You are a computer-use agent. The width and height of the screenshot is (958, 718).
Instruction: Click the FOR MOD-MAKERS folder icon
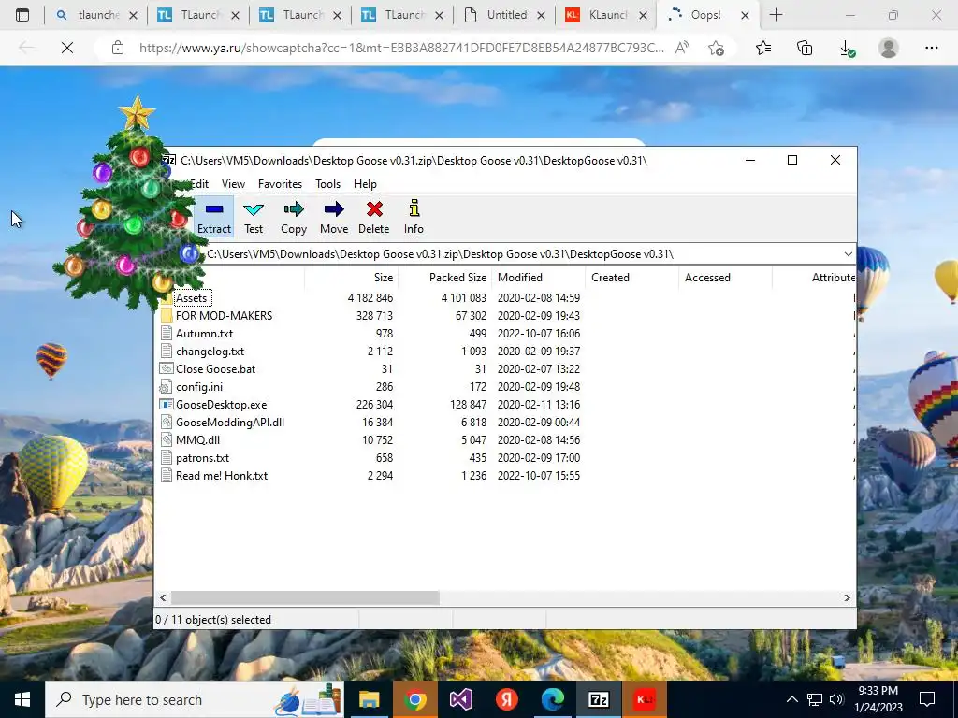tap(167, 316)
